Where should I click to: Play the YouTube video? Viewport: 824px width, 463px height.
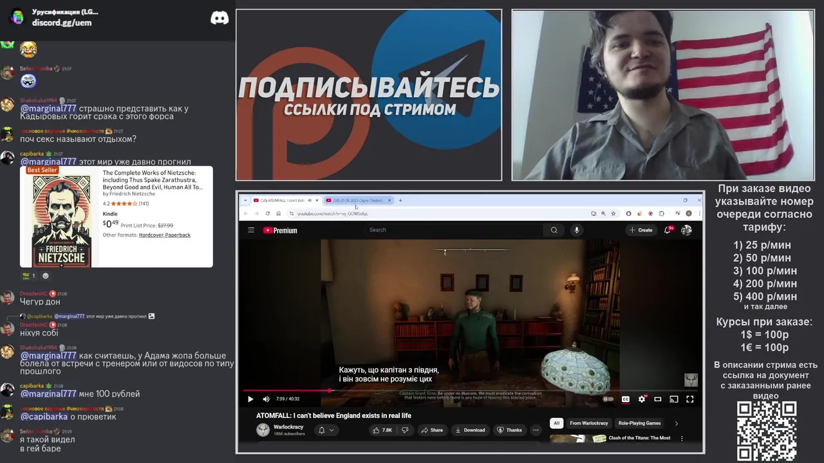click(x=250, y=399)
